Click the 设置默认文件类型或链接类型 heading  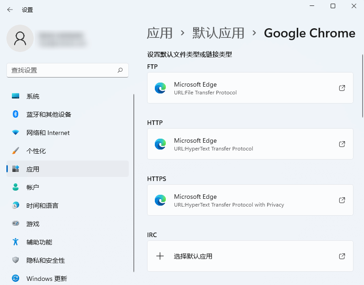pyautogui.click(x=190, y=54)
